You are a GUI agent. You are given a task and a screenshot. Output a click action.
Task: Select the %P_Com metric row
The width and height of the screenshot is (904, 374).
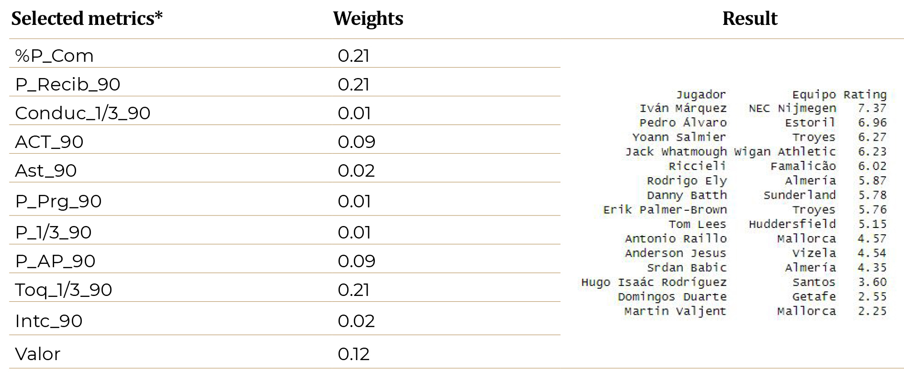(x=54, y=56)
